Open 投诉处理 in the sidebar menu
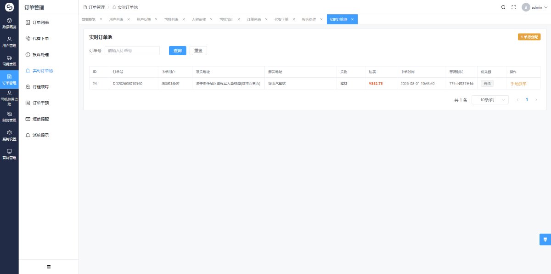 click(x=49, y=54)
